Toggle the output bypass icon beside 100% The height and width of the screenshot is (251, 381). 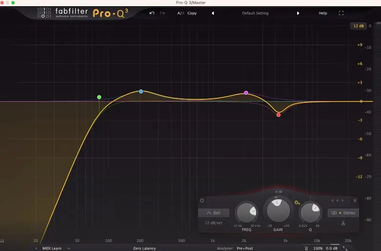pos(306,248)
